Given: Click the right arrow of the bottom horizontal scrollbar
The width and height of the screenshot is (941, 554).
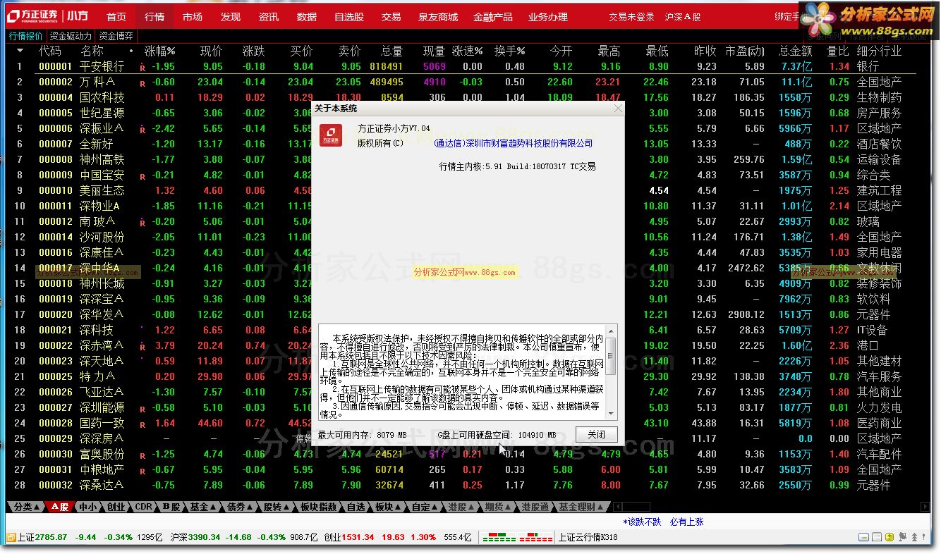Looking at the screenshot, I should (x=924, y=507).
